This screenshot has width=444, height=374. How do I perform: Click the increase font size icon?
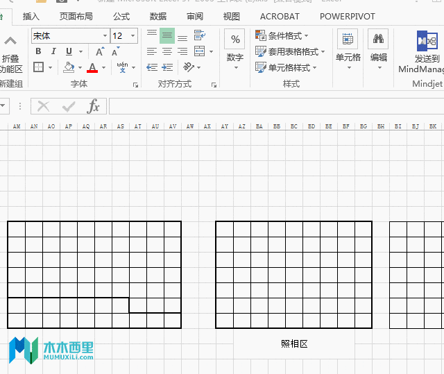point(100,51)
